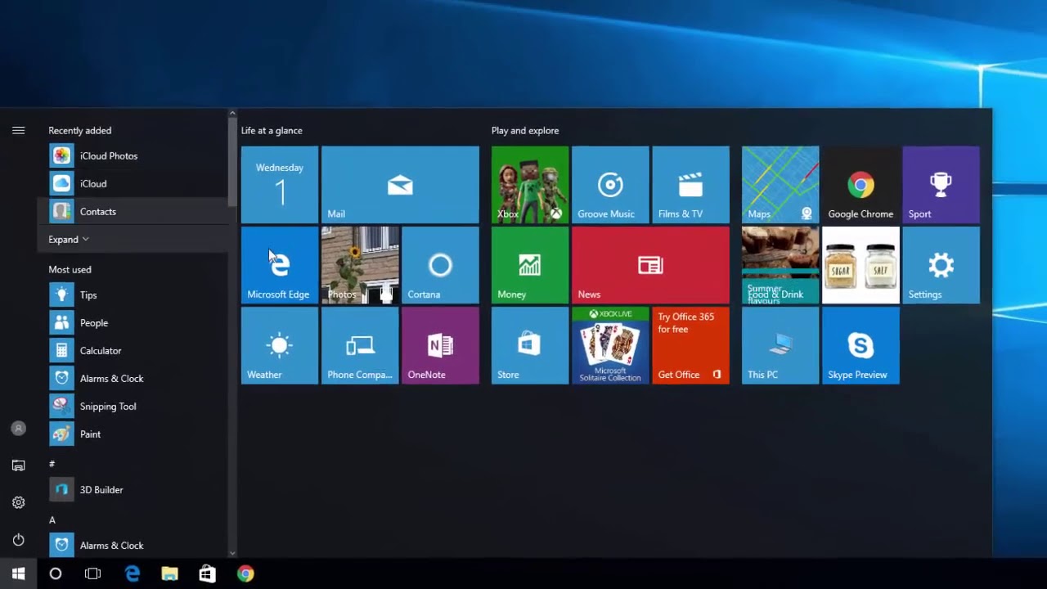Click the Recently added heading
The height and width of the screenshot is (589, 1047).
click(x=79, y=130)
